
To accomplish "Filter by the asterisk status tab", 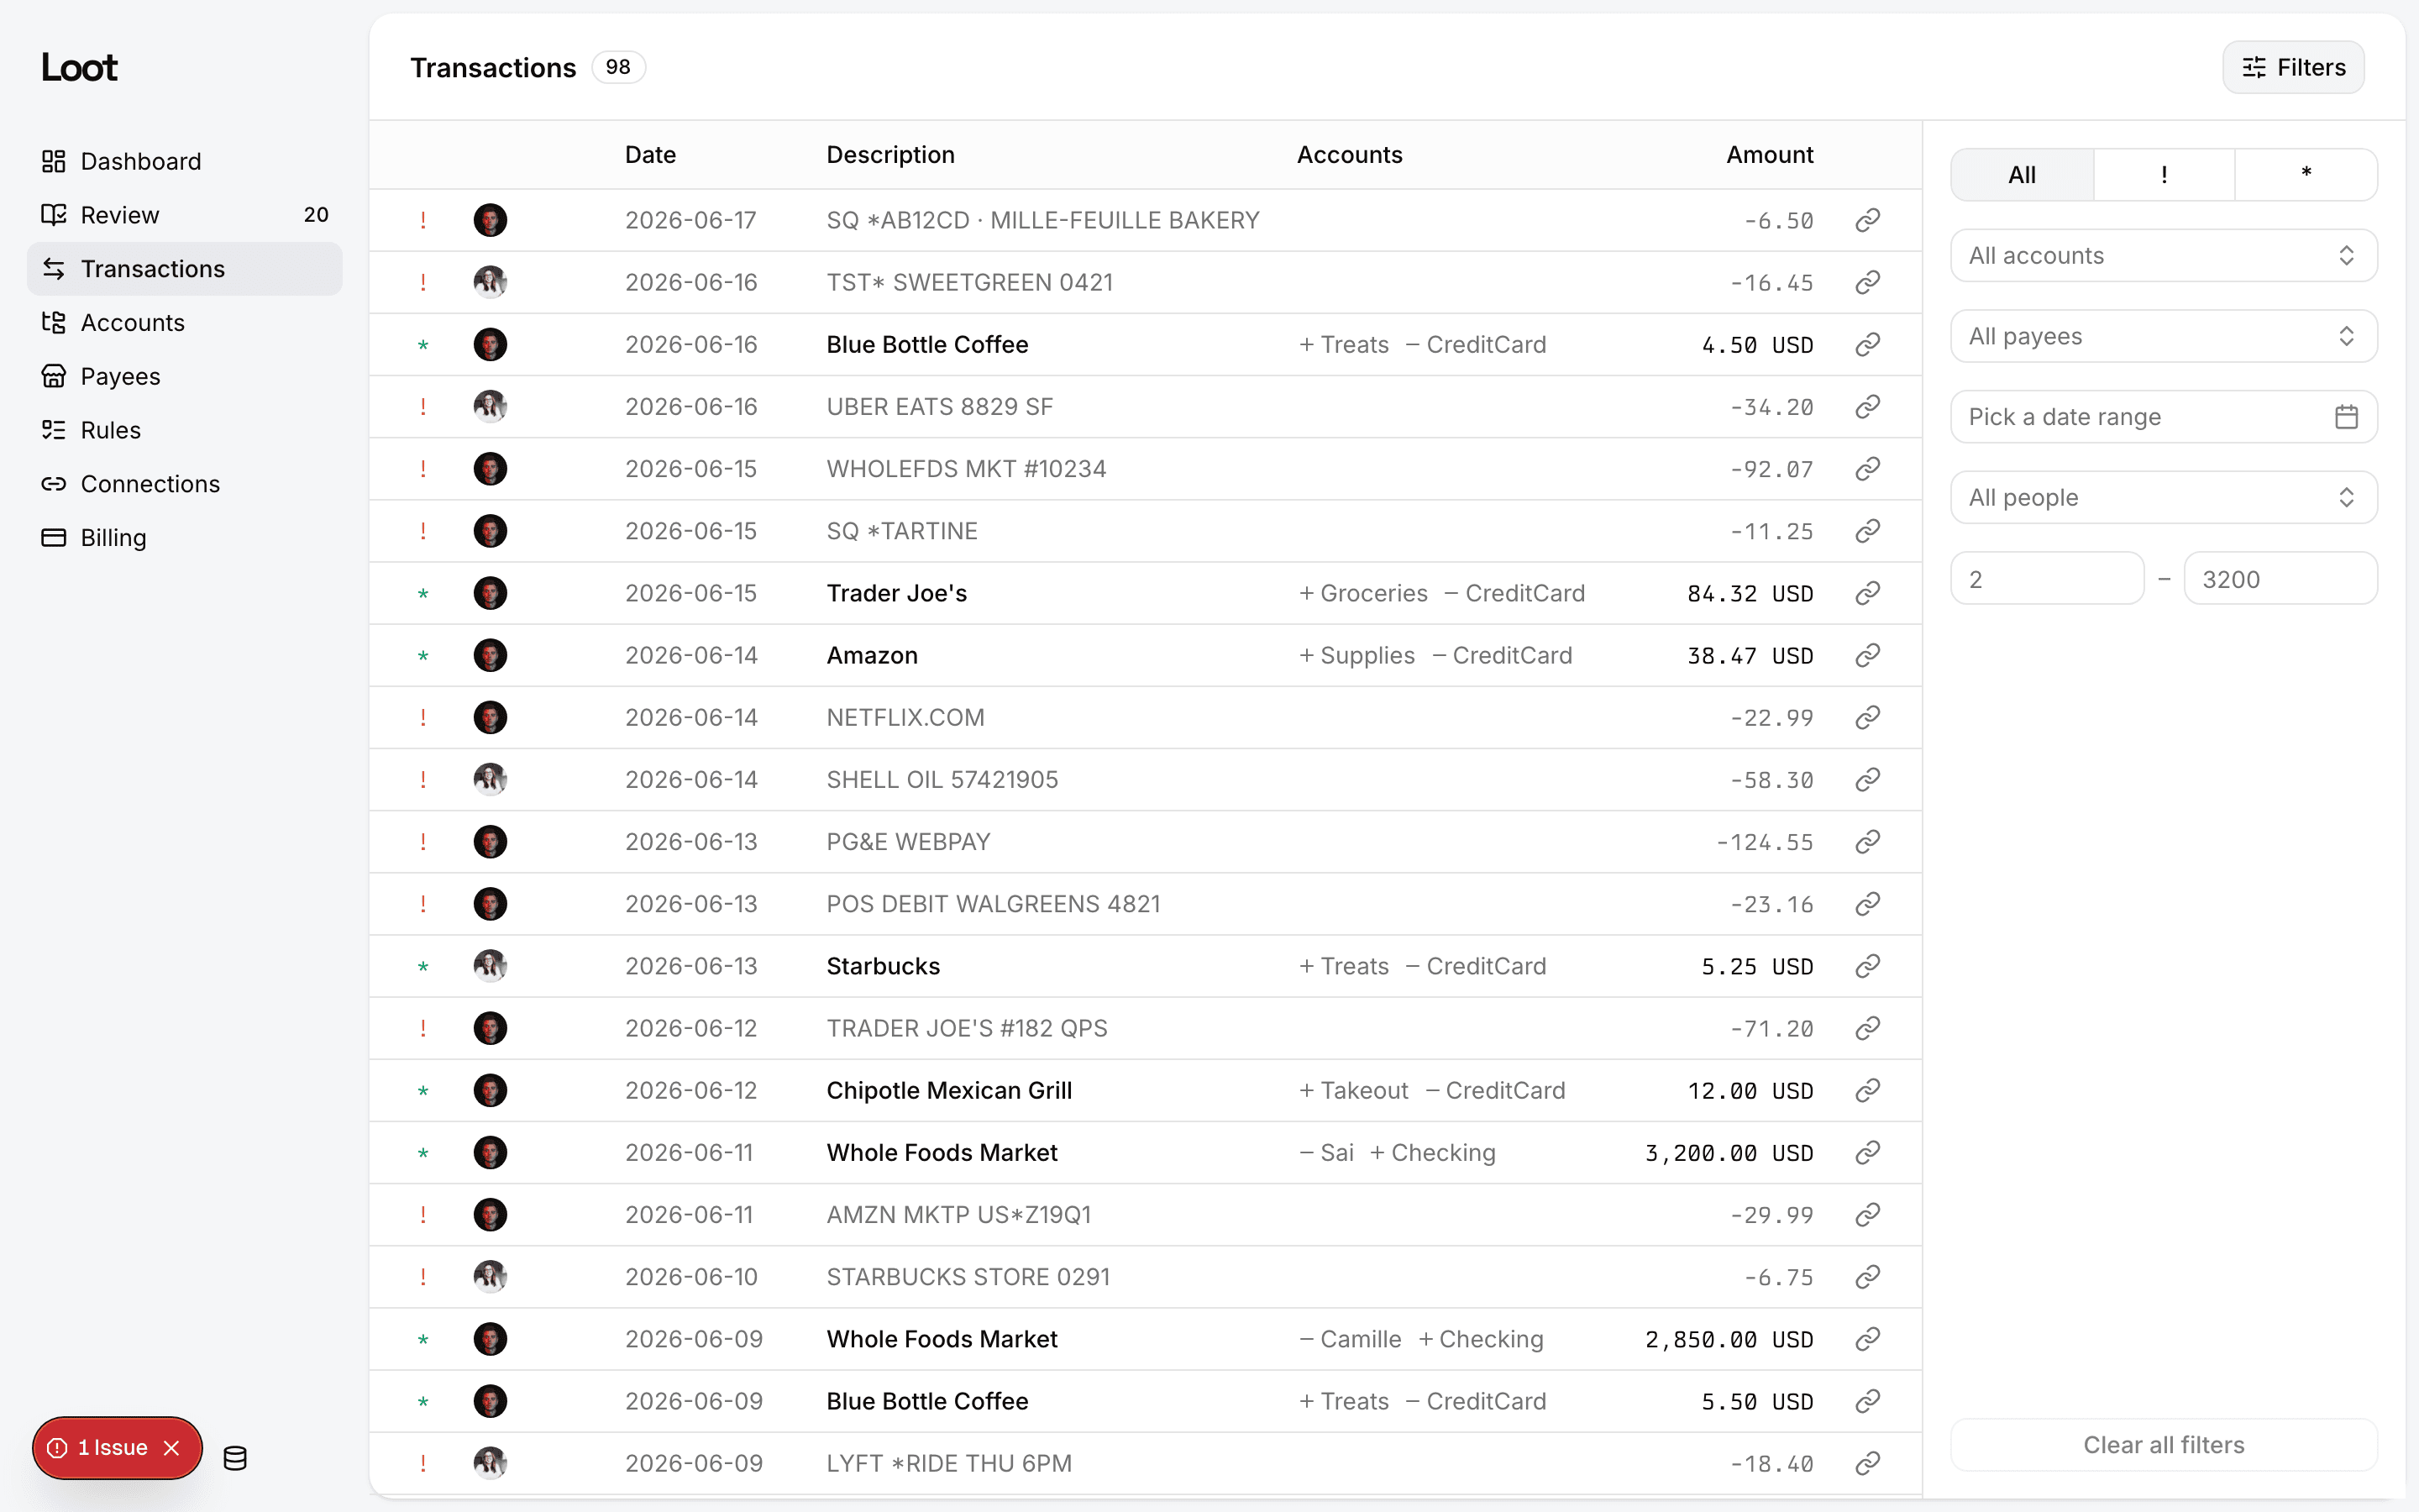I will (2306, 175).
